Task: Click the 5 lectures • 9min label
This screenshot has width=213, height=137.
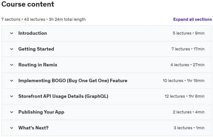Action: pos(188,33)
